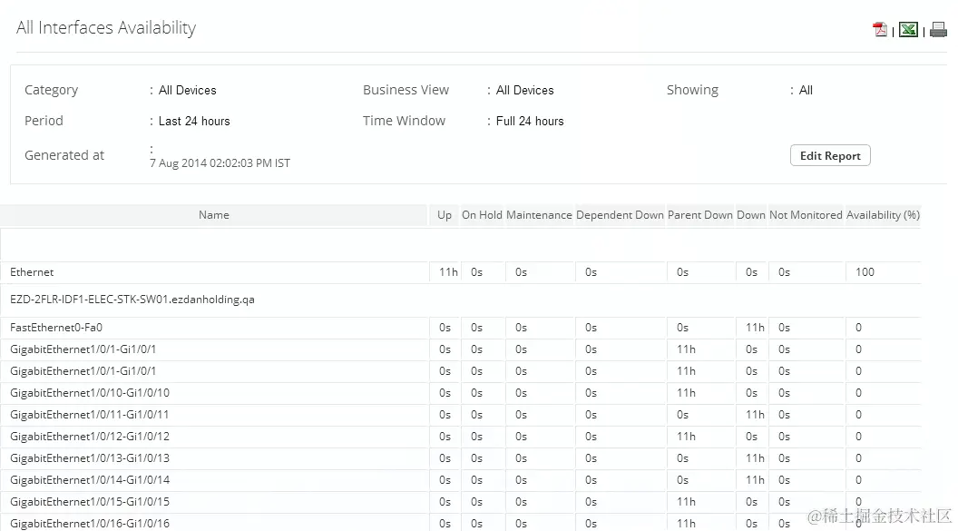The width and height of the screenshot is (958, 531).
Task: Sort the table by the Name column
Action: click(213, 215)
